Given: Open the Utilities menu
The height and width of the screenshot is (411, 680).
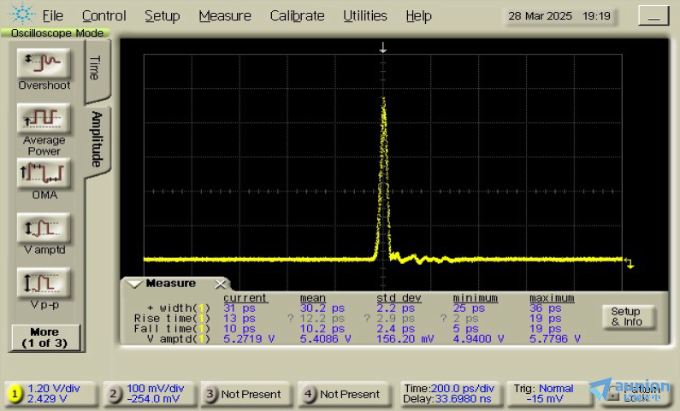Looking at the screenshot, I should pyautogui.click(x=364, y=15).
